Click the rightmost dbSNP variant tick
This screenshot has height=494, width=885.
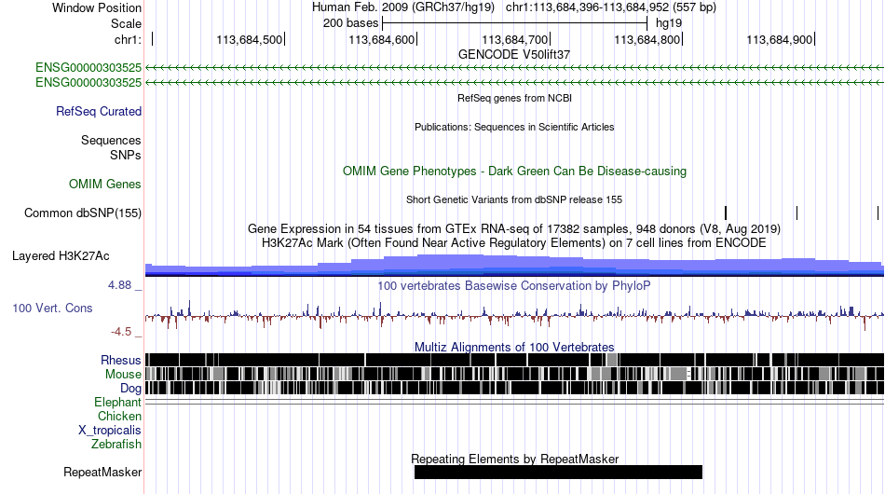pos(878,213)
